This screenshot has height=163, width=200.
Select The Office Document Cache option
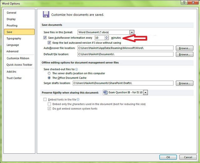(49, 78)
